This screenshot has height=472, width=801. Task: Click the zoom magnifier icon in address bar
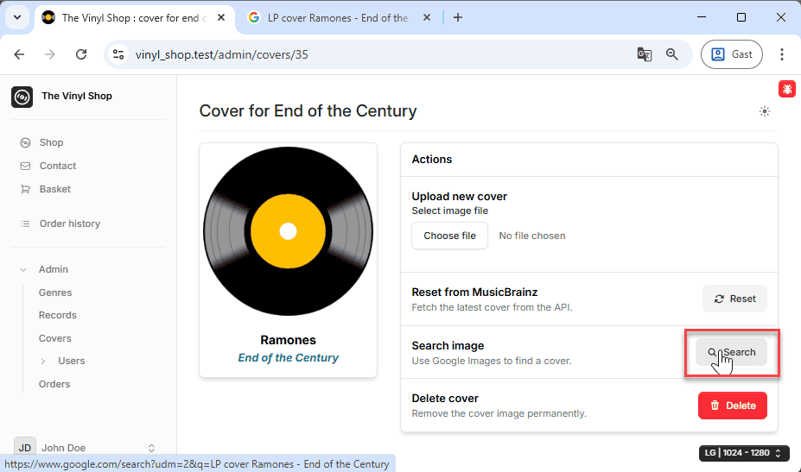[672, 54]
